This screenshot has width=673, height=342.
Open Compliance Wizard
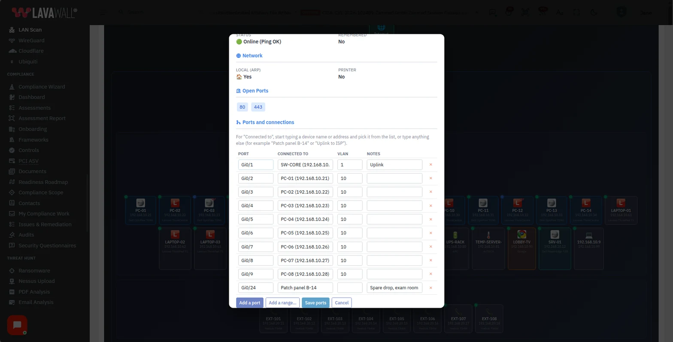click(x=42, y=87)
